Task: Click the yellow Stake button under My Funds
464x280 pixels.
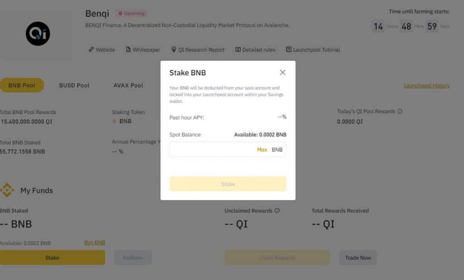Action: pos(52,258)
